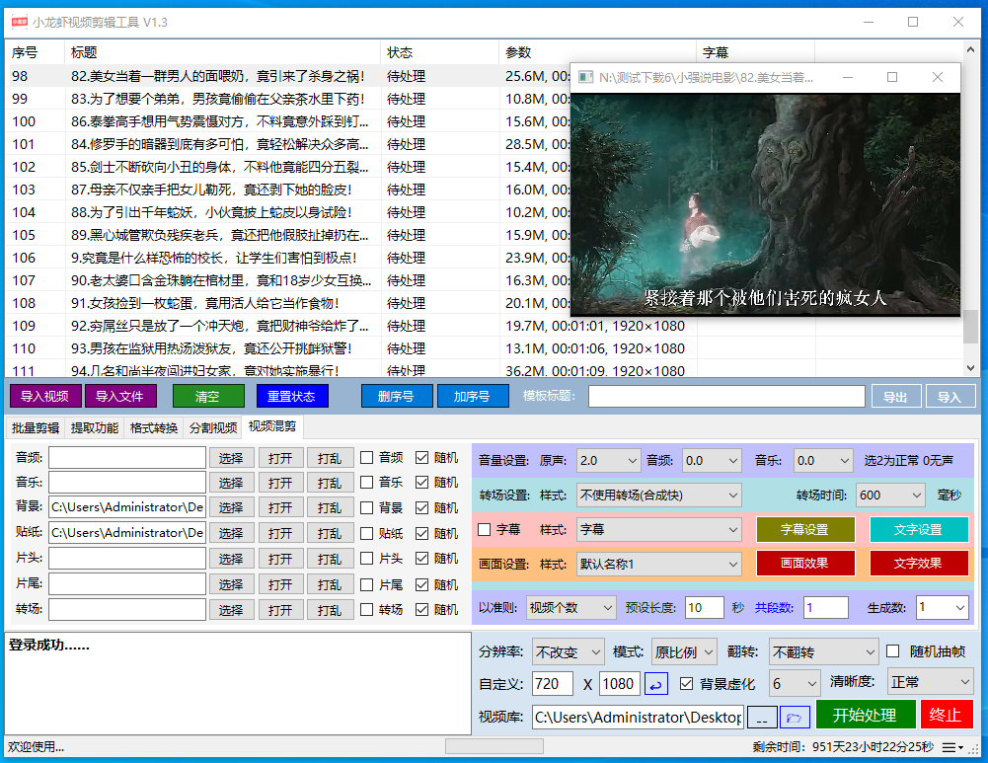Uncheck the 背景虚化 checkbox
This screenshot has height=763, width=988.
tap(687, 683)
